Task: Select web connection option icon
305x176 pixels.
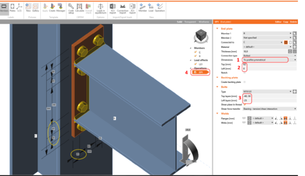Action: tap(290, 42)
